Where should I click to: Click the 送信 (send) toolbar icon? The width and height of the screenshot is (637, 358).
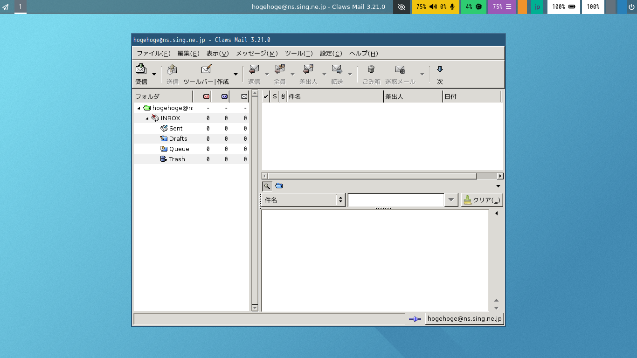tap(172, 69)
